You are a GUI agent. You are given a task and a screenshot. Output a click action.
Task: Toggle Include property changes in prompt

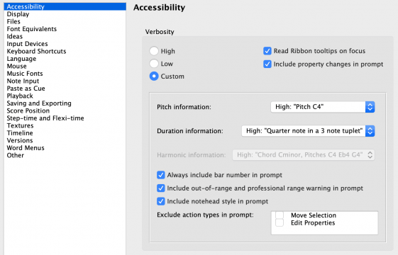tap(267, 64)
